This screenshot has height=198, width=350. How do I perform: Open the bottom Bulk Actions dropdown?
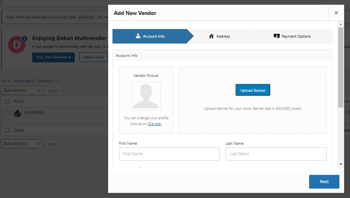22,144
